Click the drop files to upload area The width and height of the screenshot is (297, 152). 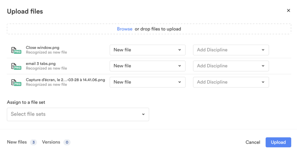(x=149, y=29)
